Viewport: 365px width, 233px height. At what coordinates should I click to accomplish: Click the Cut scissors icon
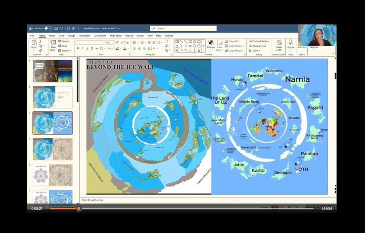[40, 41]
